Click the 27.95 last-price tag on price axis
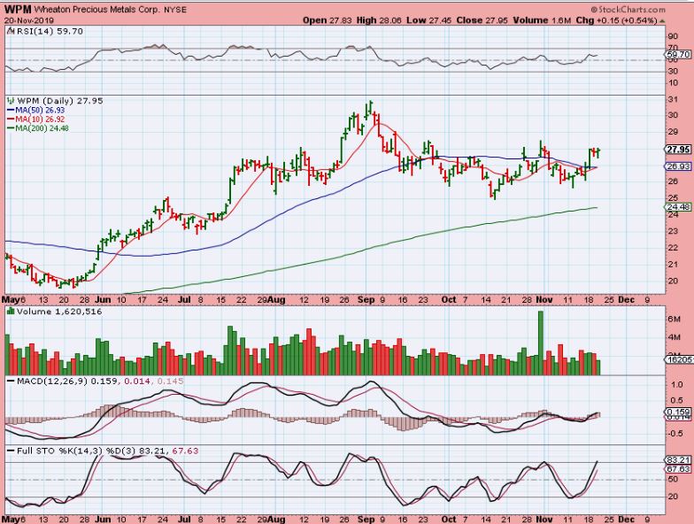 coord(678,150)
